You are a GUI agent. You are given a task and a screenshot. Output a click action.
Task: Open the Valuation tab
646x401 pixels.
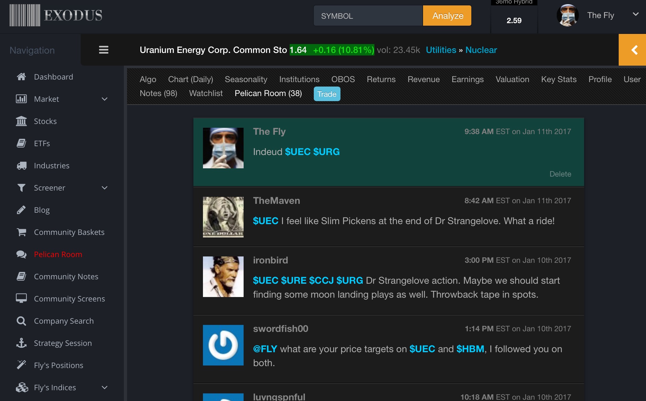click(512, 79)
